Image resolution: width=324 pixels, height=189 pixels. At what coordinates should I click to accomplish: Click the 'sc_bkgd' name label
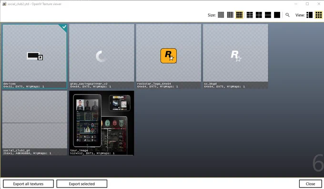coord(210,84)
